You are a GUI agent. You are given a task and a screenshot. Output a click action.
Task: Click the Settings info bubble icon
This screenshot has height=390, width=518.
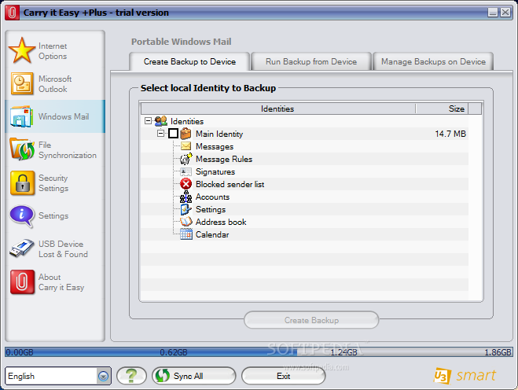[x=22, y=215]
